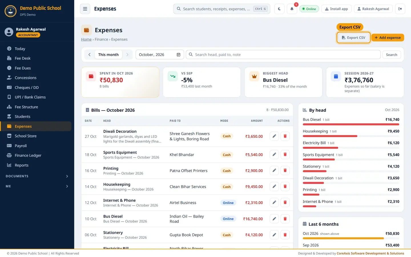Follow the Home breadcrumb link
Image resolution: width=411 pixels, height=257 pixels.
pos(86,39)
